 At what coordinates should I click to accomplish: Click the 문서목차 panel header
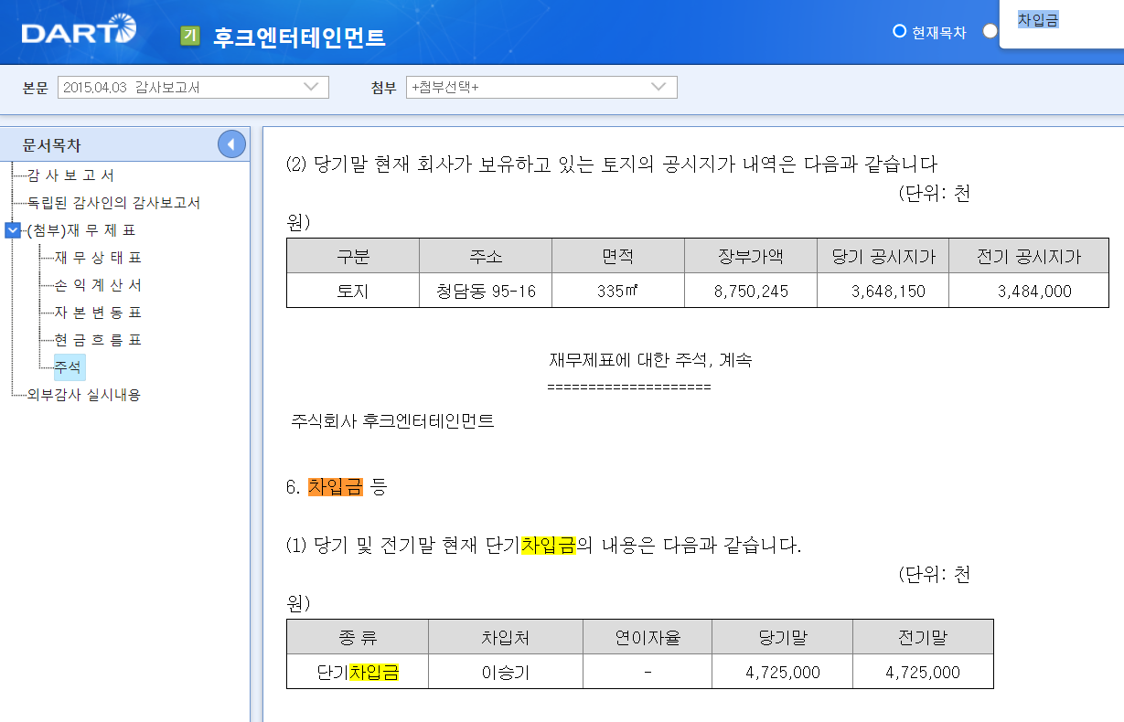pos(53,143)
